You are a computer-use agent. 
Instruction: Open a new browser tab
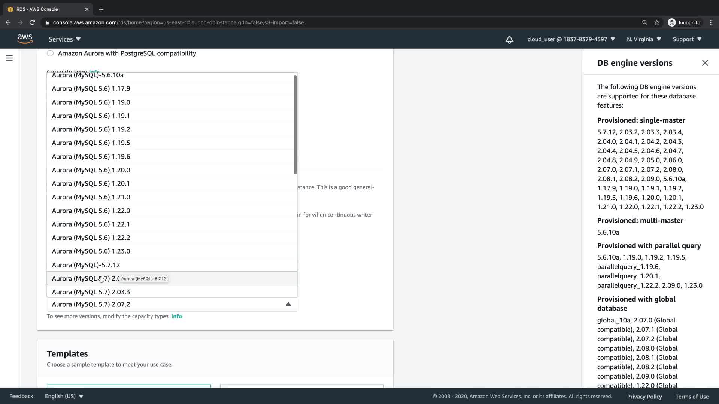click(101, 9)
